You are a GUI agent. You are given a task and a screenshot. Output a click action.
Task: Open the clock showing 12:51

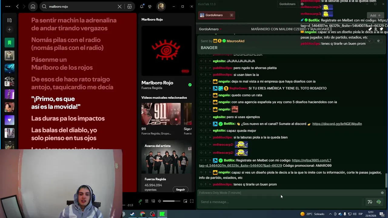pyautogui.click(x=370, y=214)
